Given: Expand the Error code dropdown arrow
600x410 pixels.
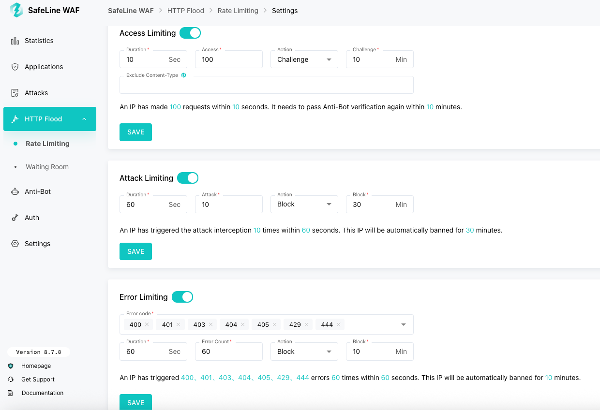Looking at the screenshot, I should pyautogui.click(x=404, y=324).
